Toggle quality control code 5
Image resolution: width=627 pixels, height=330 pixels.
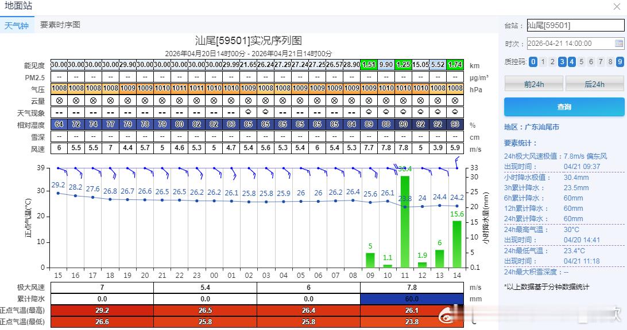(x=582, y=62)
